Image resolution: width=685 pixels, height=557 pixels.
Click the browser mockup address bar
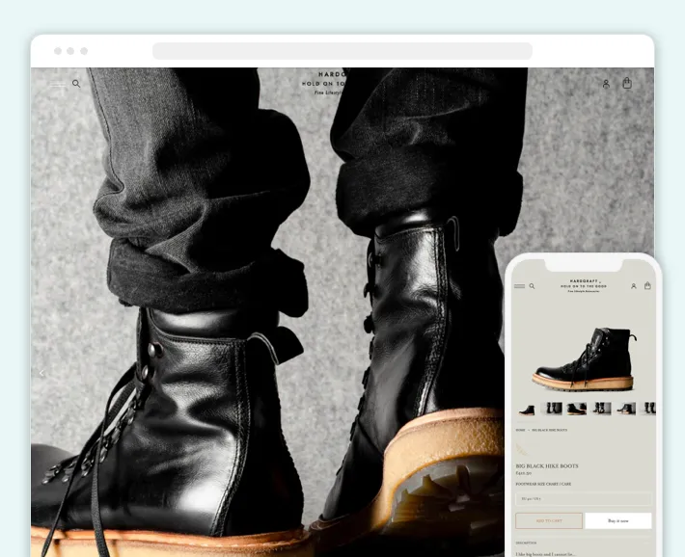click(x=342, y=51)
